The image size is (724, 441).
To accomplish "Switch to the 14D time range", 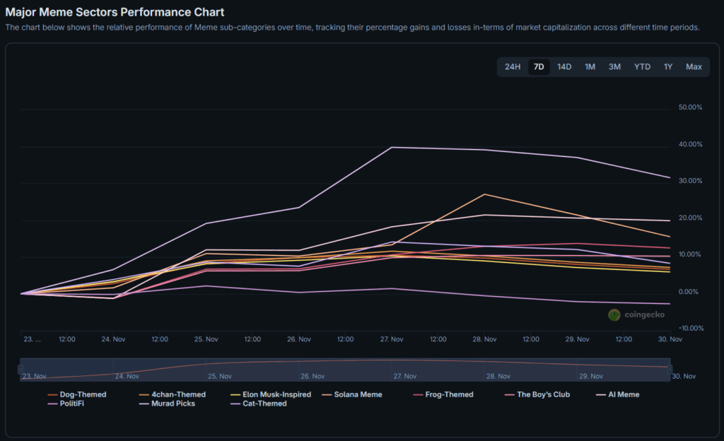I will [564, 67].
